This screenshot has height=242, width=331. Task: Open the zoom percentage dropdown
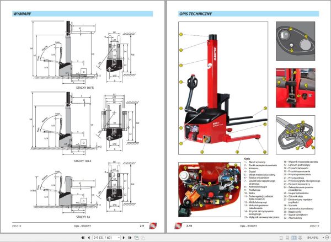point(323,238)
